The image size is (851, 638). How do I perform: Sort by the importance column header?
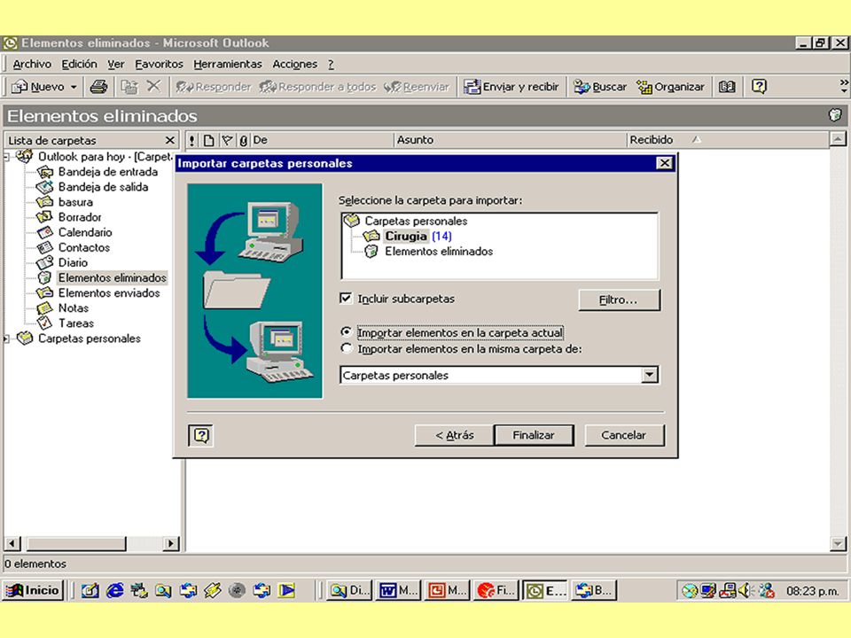pos(191,140)
